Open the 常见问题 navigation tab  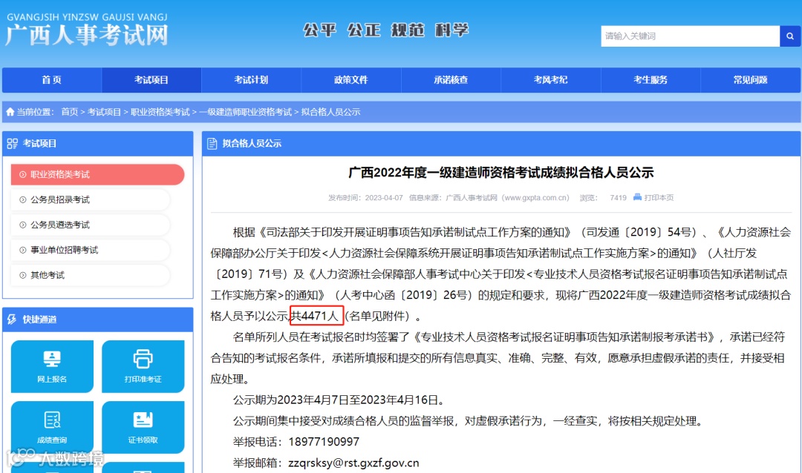click(x=750, y=79)
